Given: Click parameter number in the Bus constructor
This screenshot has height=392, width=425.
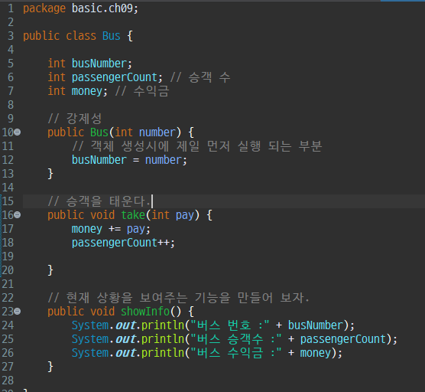Looking at the screenshot, I should (157, 132).
